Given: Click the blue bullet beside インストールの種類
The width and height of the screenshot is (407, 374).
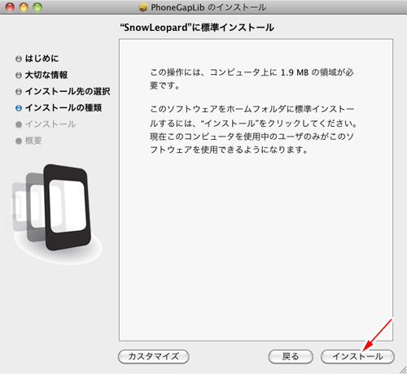Looking at the screenshot, I should (19, 108).
